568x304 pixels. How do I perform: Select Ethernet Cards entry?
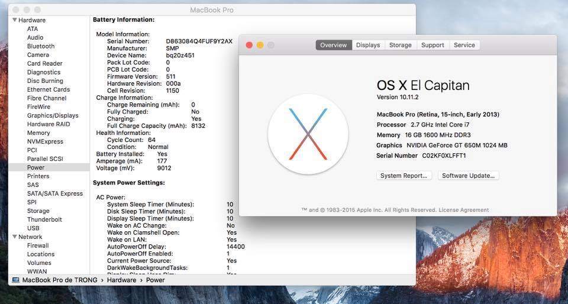coord(48,89)
